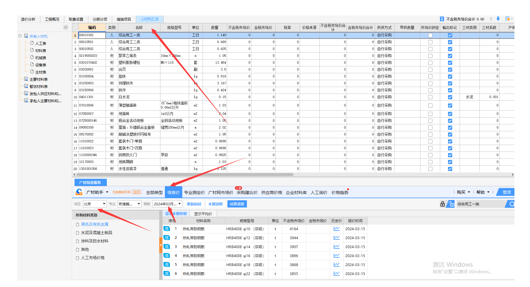Click the 主要材料表 sheet icon
Image resolution: width=530 pixels, height=287 pixels.
point(26,79)
